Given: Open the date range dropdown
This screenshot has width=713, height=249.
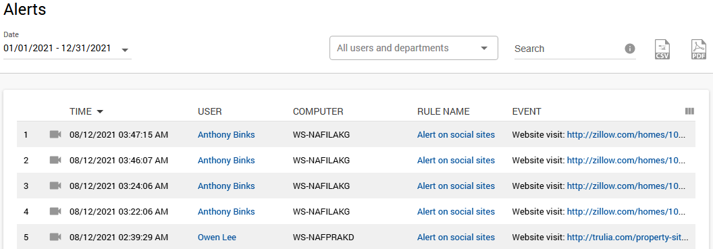Looking at the screenshot, I should pos(68,49).
